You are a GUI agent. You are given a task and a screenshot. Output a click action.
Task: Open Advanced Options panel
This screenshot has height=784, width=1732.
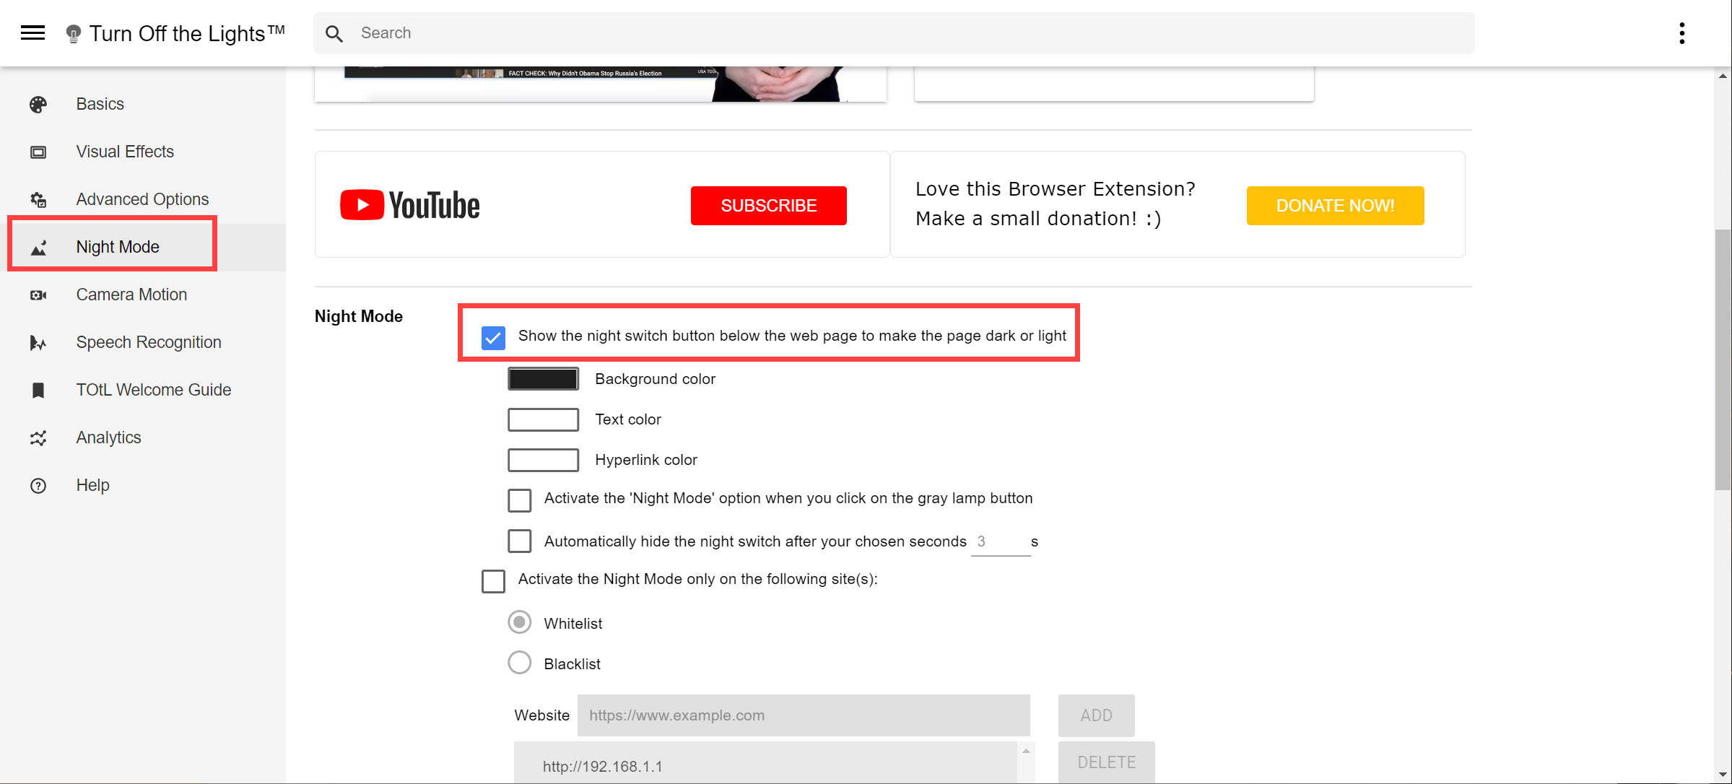(x=144, y=199)
